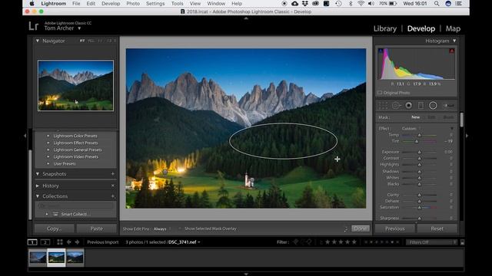Select the Crop Overlay tool
This screenshot has height=276, width=492.
383,106
